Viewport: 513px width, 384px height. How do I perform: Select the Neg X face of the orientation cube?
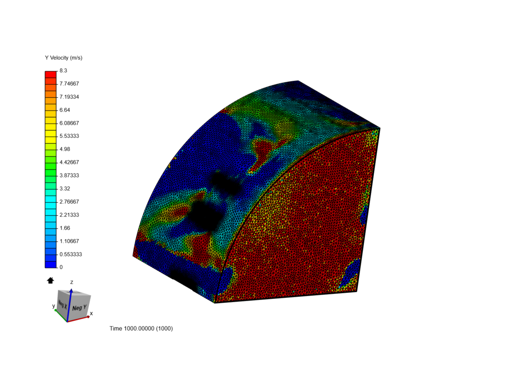(63, 304)
